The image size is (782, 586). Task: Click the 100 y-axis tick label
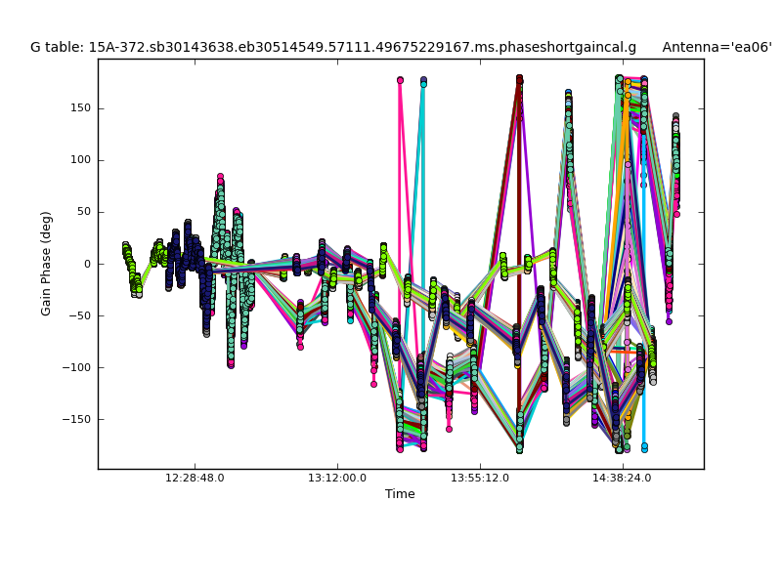81,160
